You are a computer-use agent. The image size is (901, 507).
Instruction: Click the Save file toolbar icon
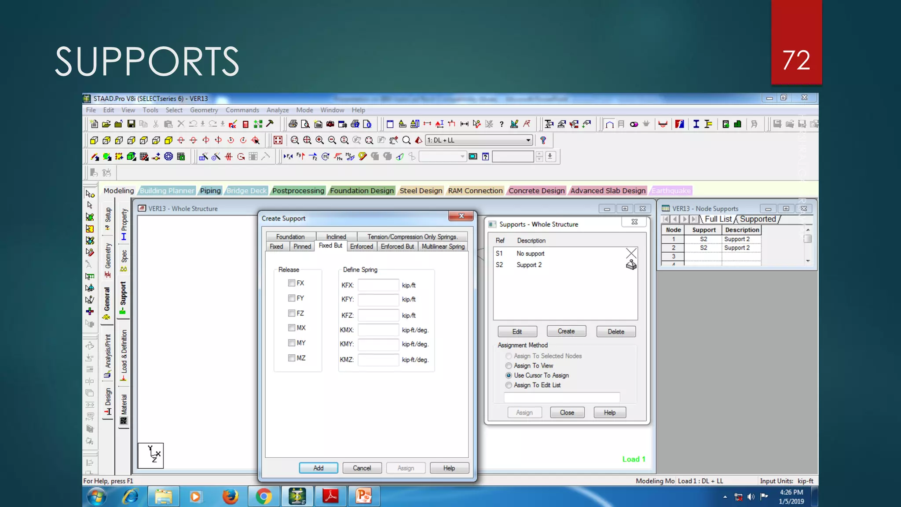click(x=131, y=124)
